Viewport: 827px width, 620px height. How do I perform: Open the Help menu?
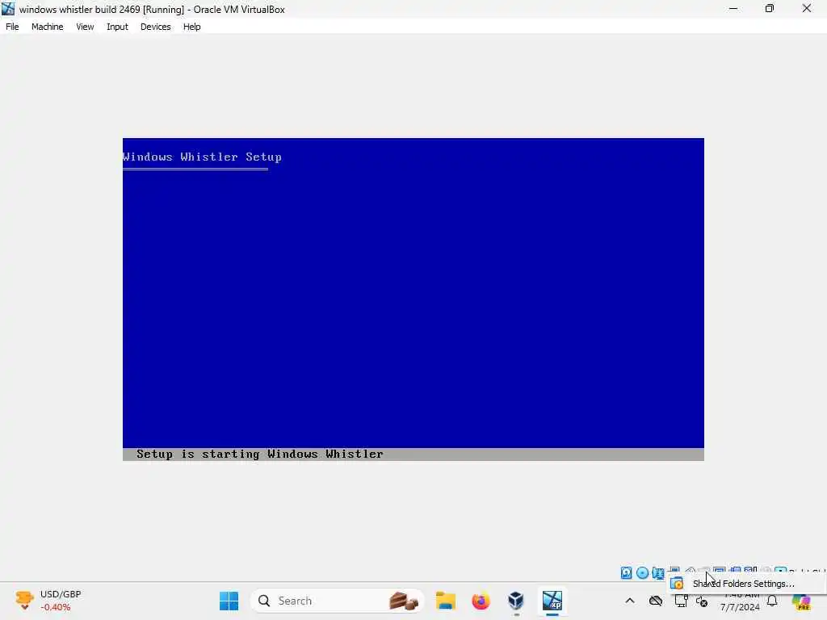coord(191,27)
